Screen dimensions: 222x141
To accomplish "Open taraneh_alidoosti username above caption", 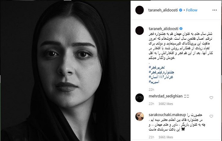I will click(x=163, y=29).
